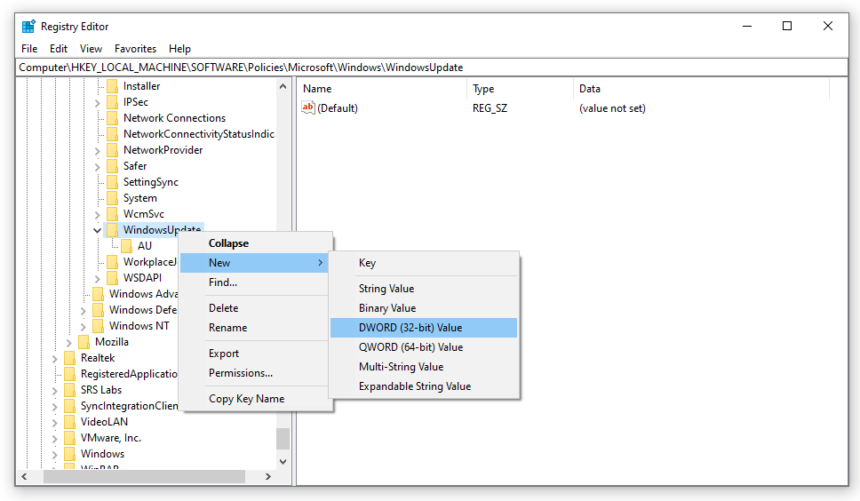Collapse the WindowsUpdate key arrow
The width and height of the screenshot is (860, 501).
(x=97, y=230)
